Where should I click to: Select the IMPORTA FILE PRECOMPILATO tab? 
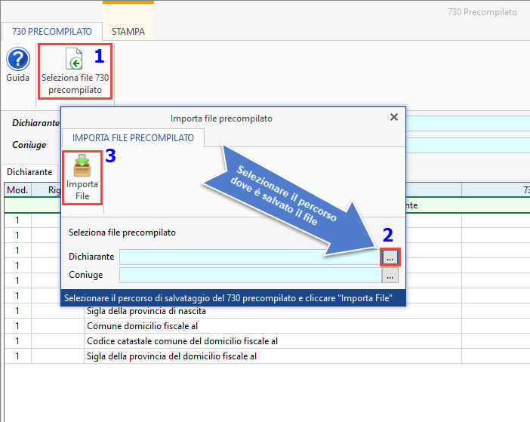(x=133, y=138)
